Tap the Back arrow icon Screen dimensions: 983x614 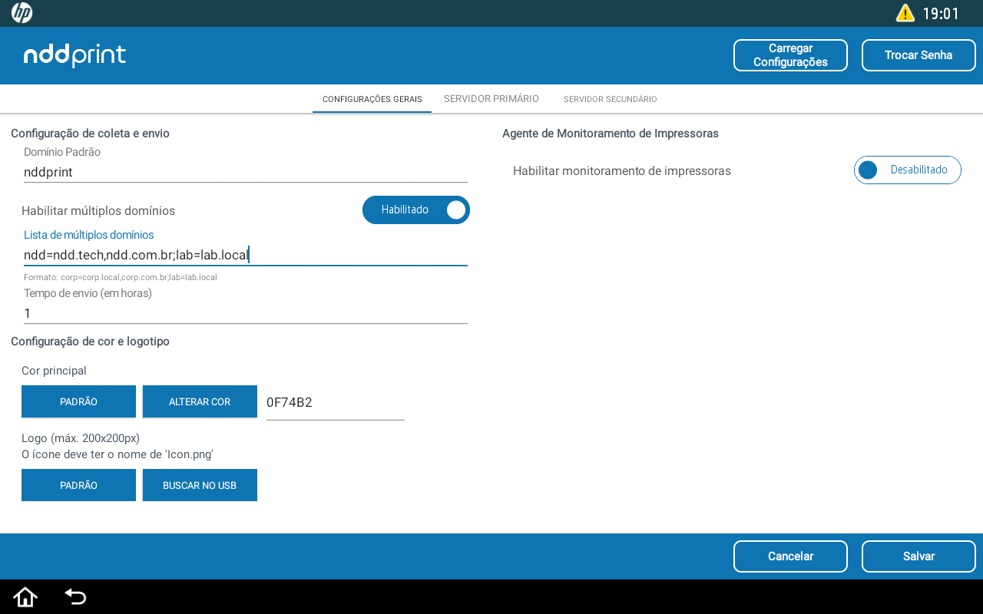click(75, 596)
